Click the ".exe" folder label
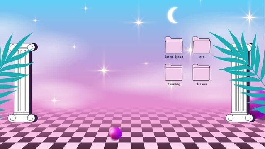Viewport: 265px width, 149px height. pyautogui.click(x=201, y=57)
